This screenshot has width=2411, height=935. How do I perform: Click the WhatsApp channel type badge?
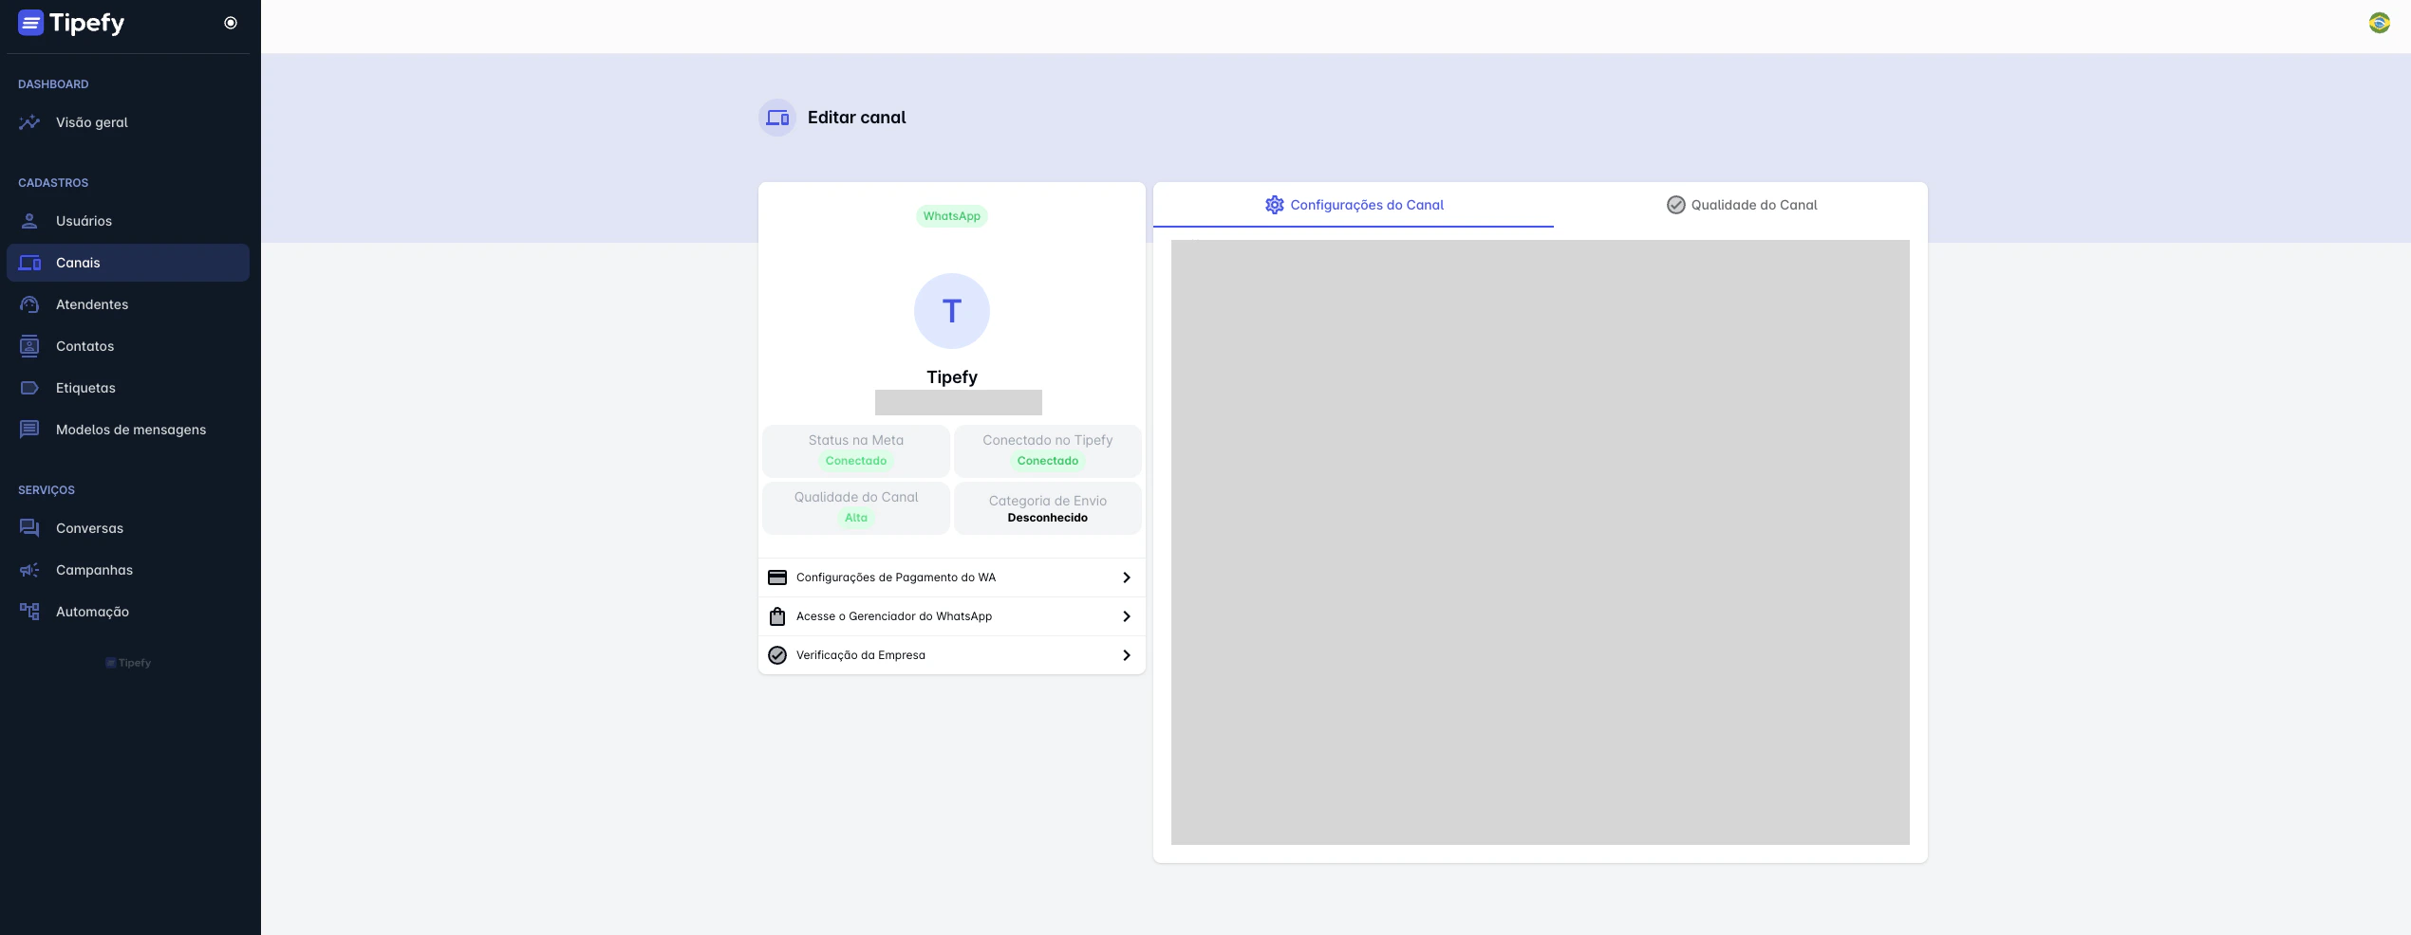tap(952, 216)
